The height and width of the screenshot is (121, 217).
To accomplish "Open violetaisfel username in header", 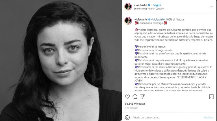I will (140, 5).
